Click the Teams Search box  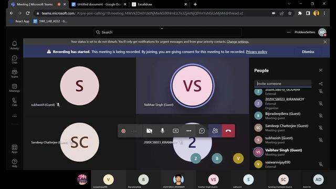pyautogui.click(x=167, y=32)
